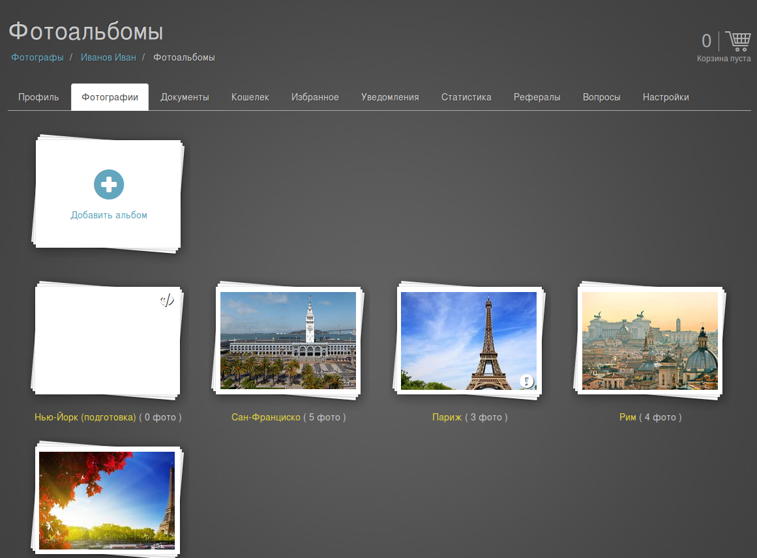The height and width of the screenshot is (558, 757).
Task: Open the Сан-Франциско album title link
Action: 265,417
